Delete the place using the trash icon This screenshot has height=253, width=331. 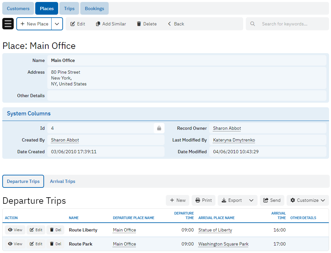[x=139, y=24]
